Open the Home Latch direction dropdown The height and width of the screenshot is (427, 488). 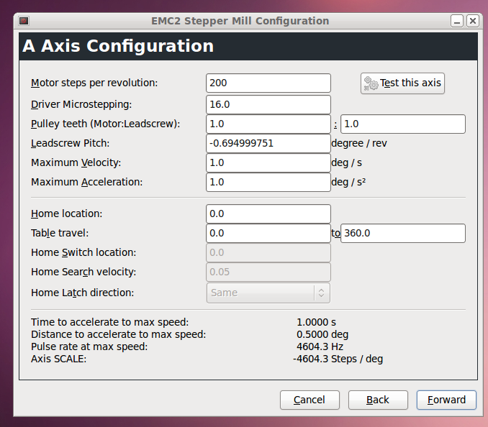click(x=268, y=293)
